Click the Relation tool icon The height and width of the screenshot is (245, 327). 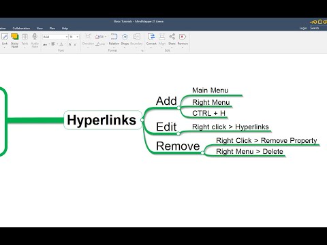tap(114, 37)
